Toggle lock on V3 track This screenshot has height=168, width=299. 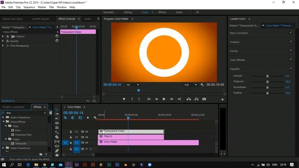pos(71,132)
